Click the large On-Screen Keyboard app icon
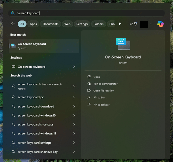 [x=123, y=44]
